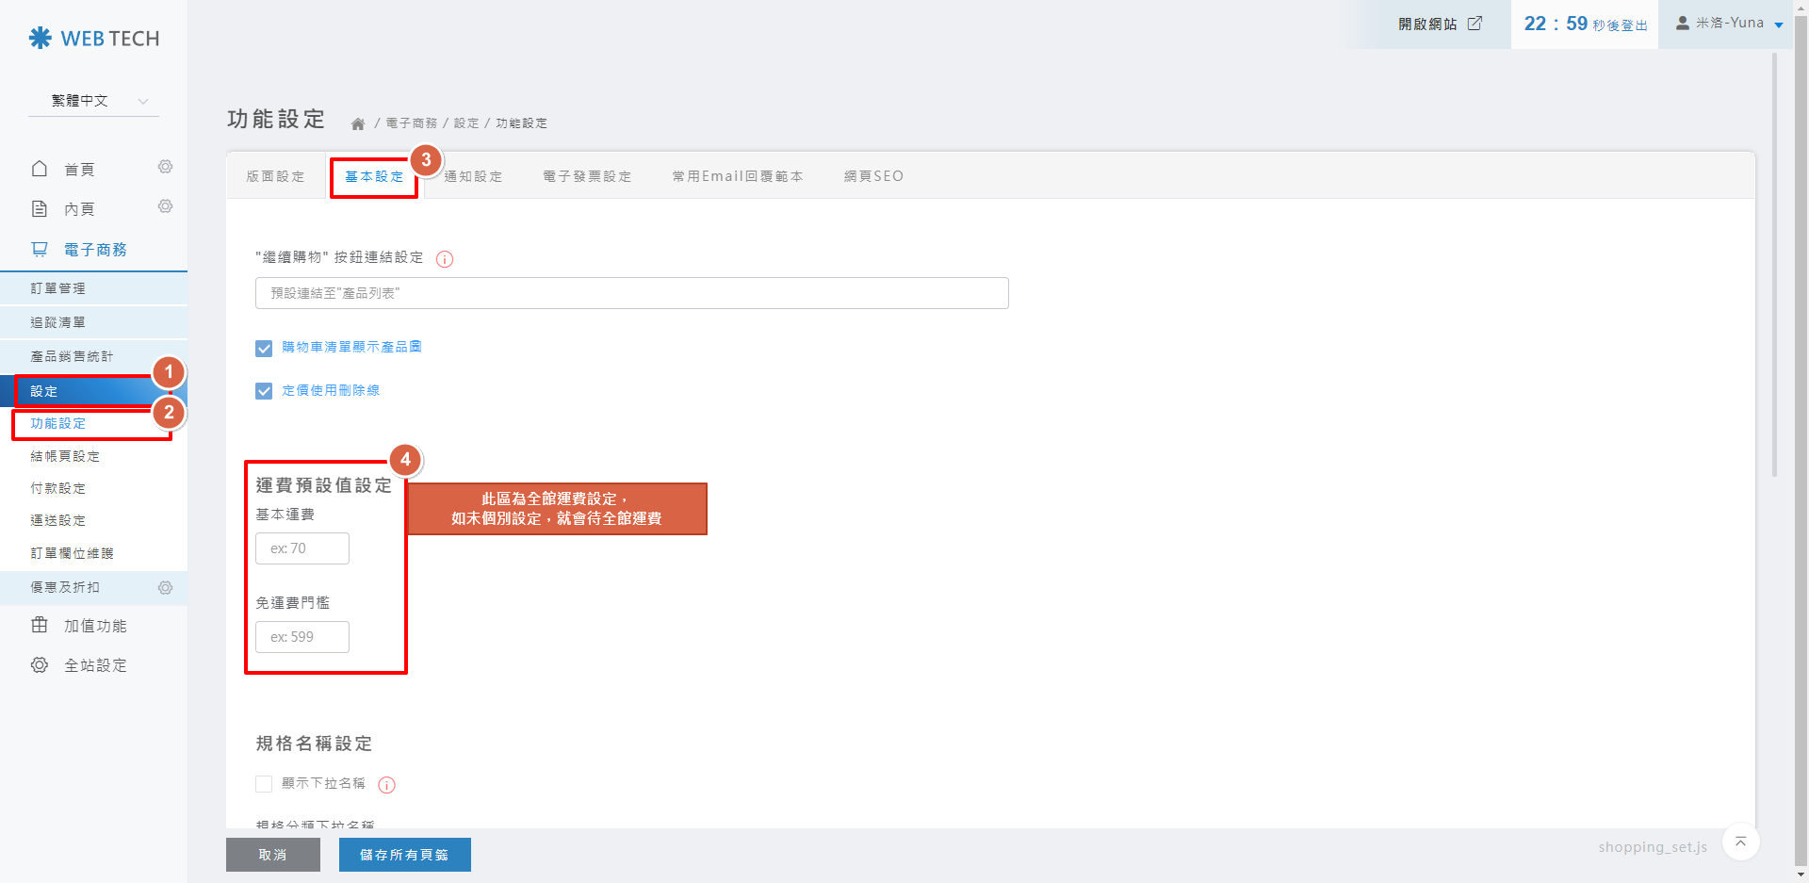
Task: Click the scroll-to-top arrow button
Action: [x=1740, y=842]
